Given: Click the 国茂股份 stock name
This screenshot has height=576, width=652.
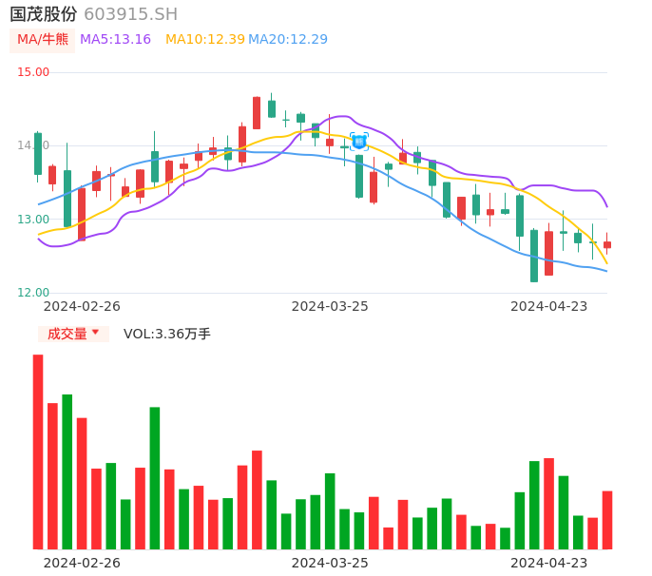Looking at the screenshot, I should [44, 14].
